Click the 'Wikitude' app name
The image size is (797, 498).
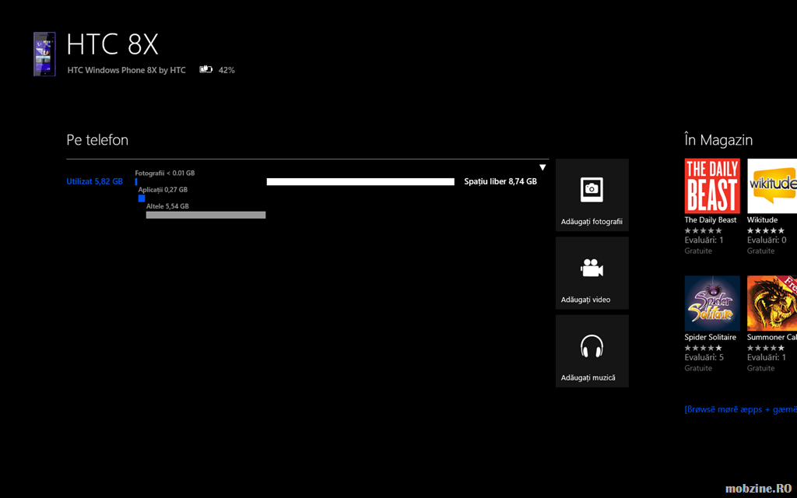[x=763, y=220]
